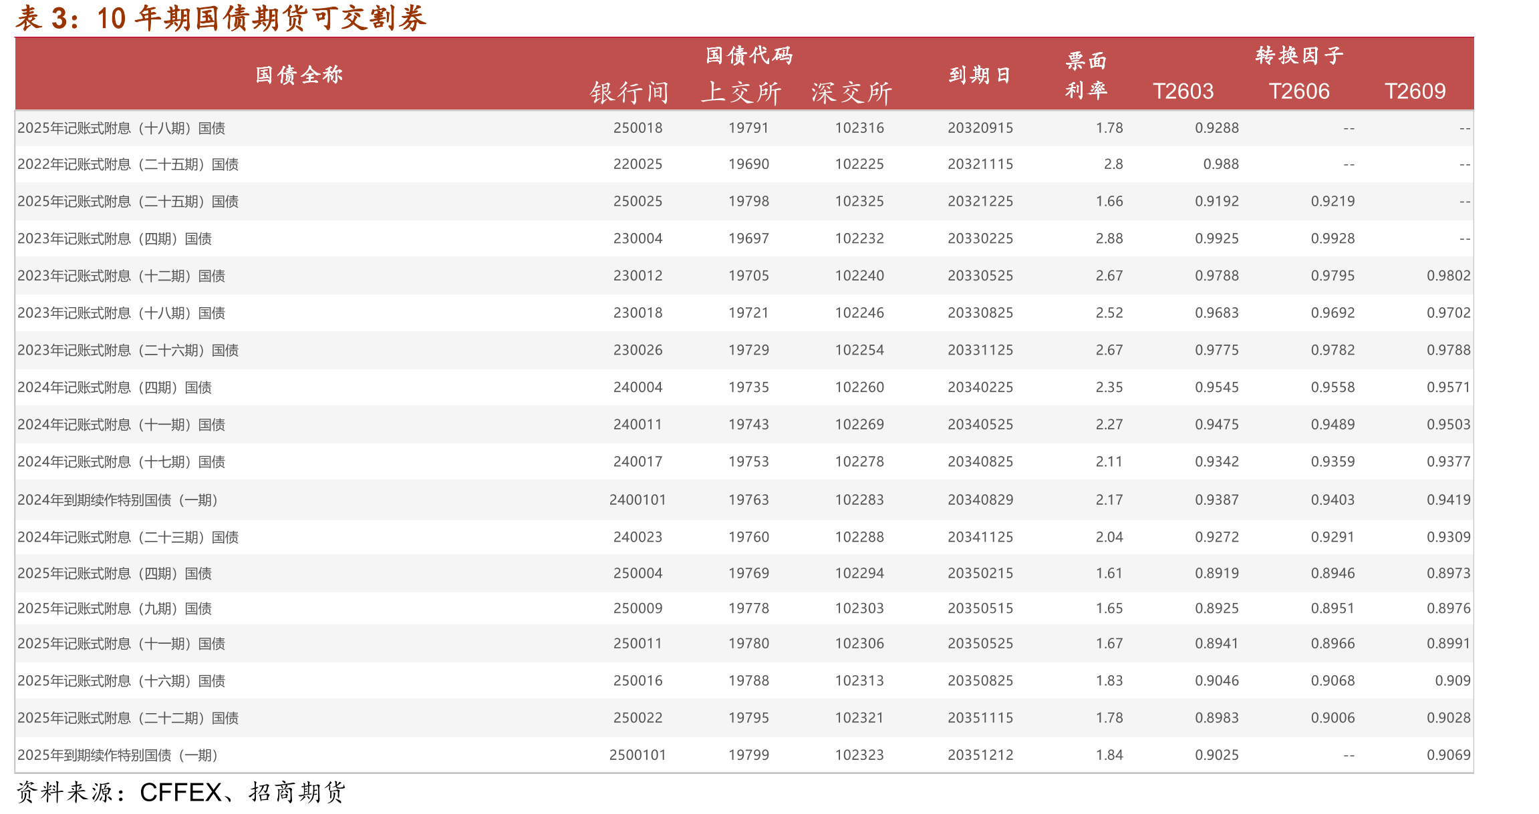The width and height of the screenshot is (1539, 814).
Task: Click T2609 conversion factor 0.909
Action: 1453,681
